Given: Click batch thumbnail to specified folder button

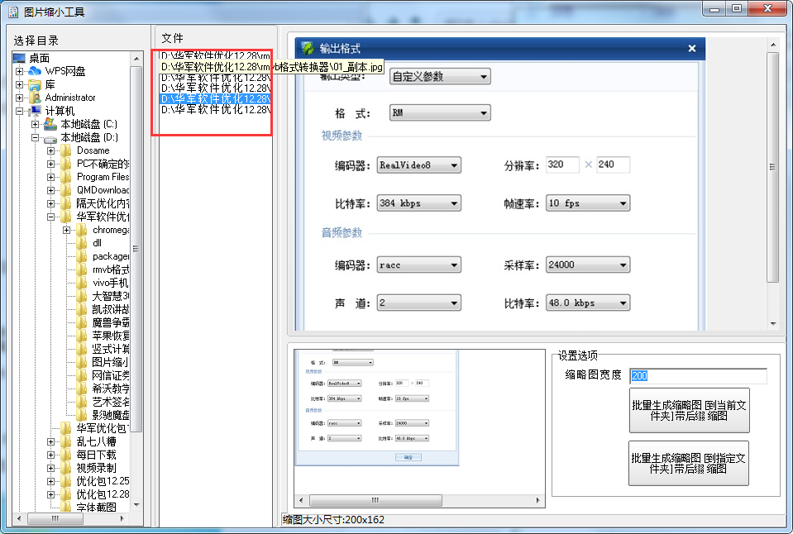Looking at the screenshot, I should [x=689, y=463].
